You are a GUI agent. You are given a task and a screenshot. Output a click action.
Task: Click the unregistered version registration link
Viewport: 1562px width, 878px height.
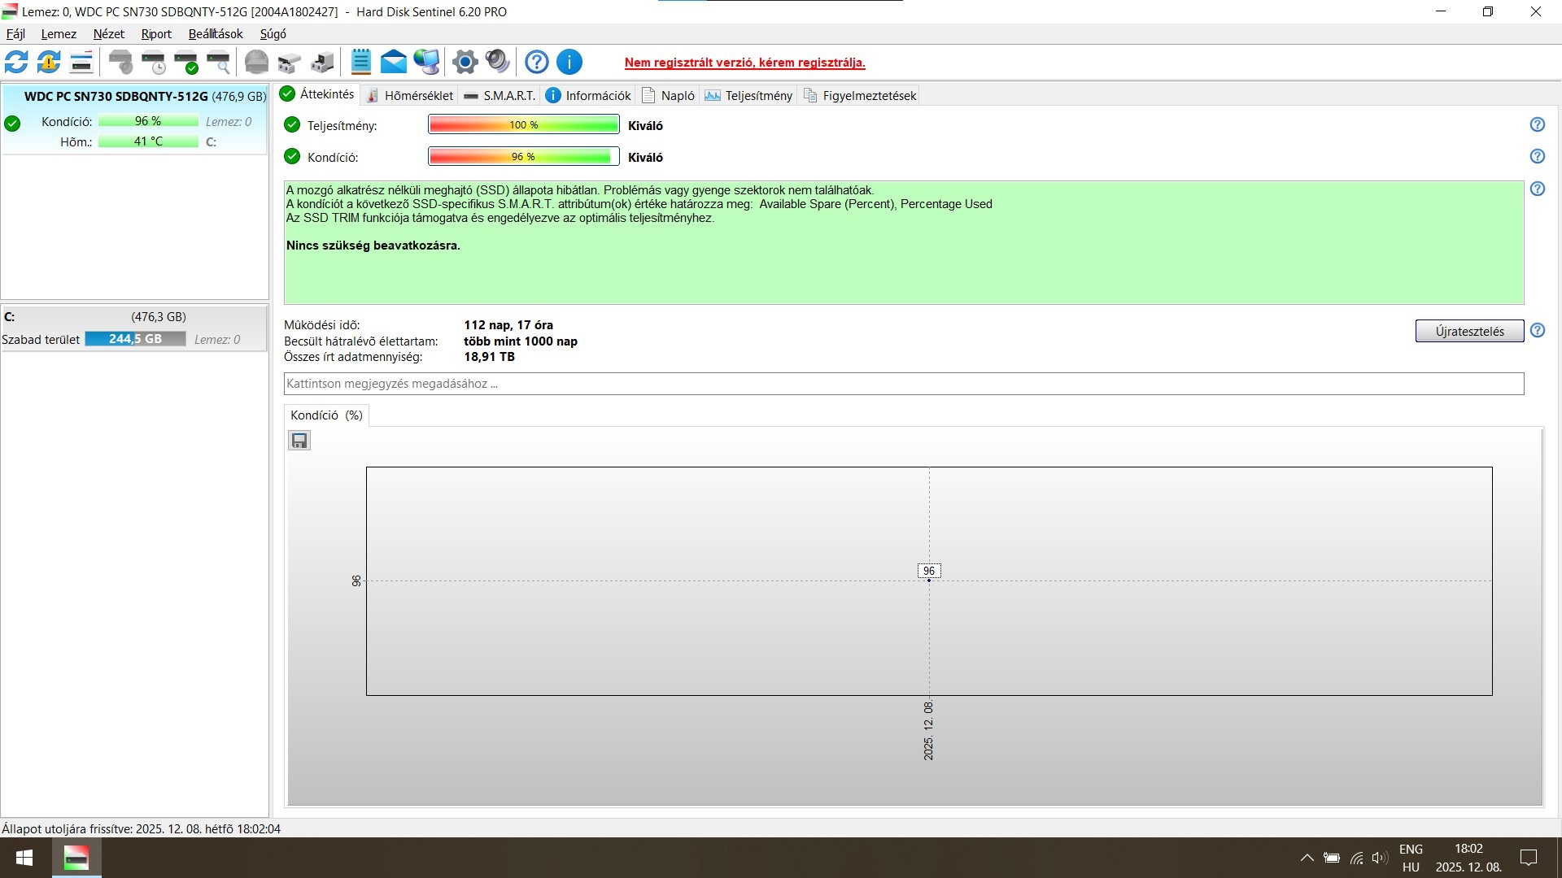tap(744, 63)
